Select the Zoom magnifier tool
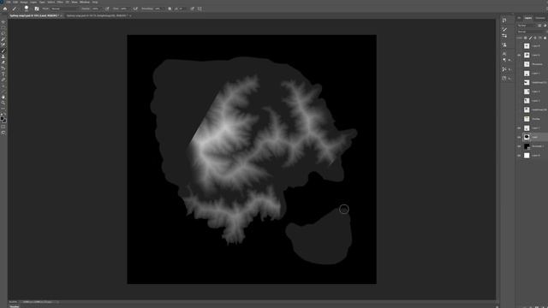 3,103
